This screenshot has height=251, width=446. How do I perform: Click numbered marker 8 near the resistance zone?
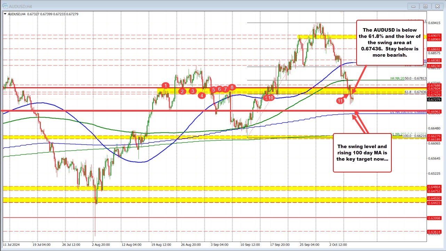[232, 88]
